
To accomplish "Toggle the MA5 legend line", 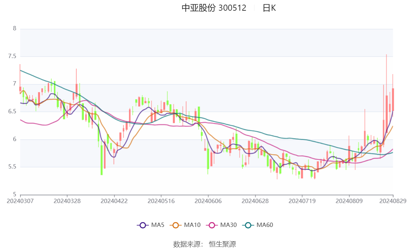I will 150,225.
